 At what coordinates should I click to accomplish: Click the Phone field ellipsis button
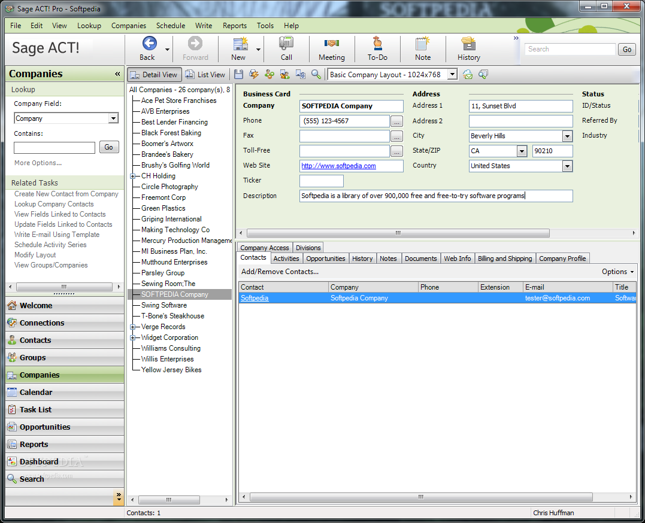(x=396, y=121)
